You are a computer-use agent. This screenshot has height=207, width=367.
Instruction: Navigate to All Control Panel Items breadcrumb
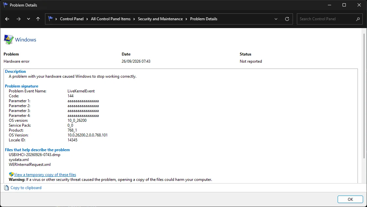[111, 19]
